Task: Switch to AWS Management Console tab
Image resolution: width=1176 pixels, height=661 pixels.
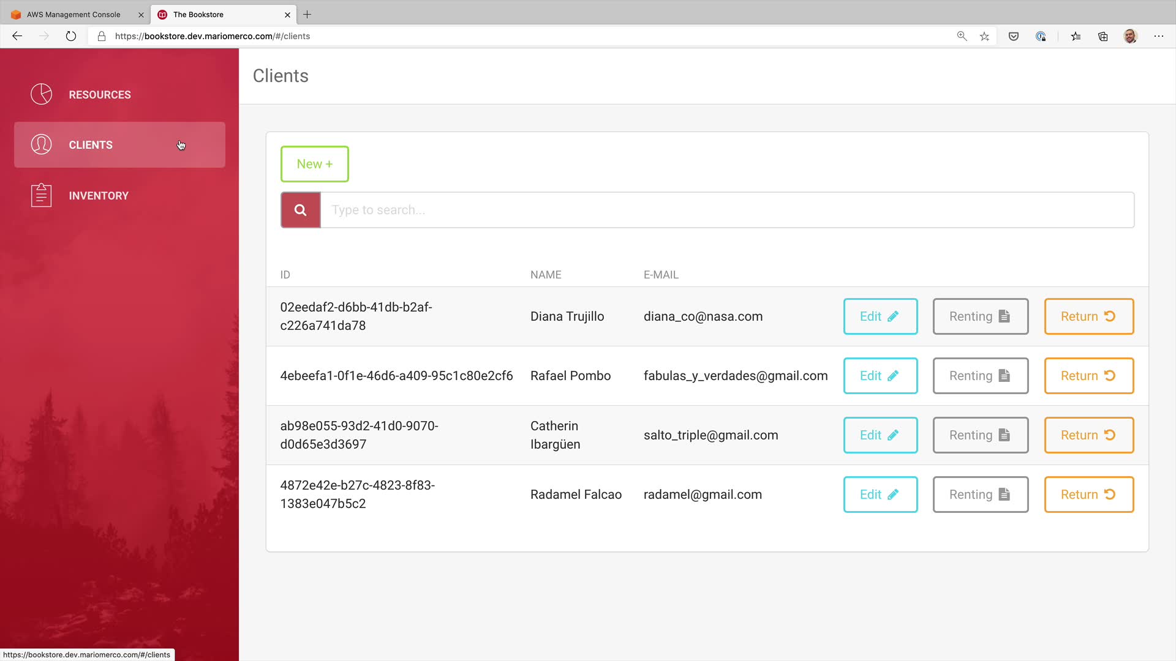Action: pos(73,14)
